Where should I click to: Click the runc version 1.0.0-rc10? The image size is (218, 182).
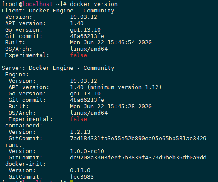click(x=87, y=151)
